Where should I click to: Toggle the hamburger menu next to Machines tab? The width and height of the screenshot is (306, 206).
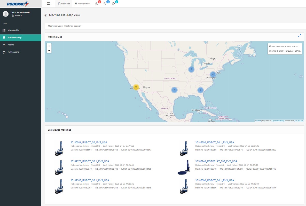tap(48, 3)
